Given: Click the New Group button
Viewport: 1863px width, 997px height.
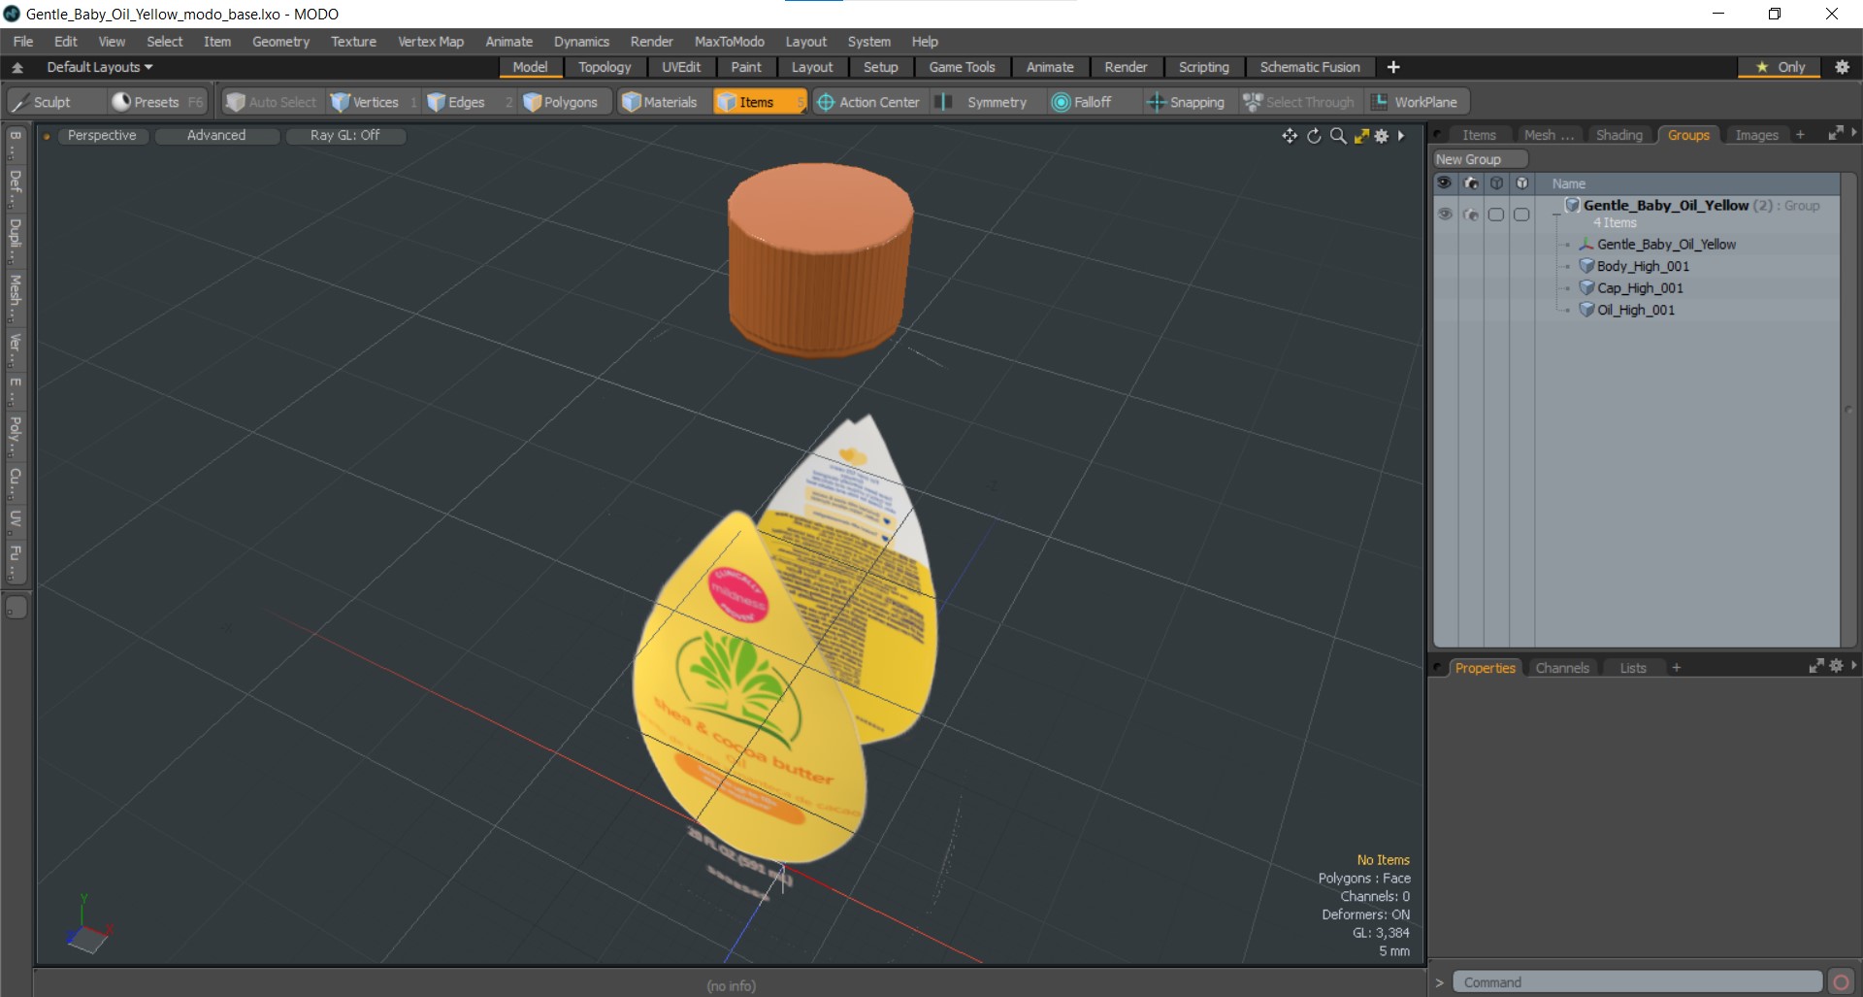Looking at the screenshot, I should point(1480,159).
